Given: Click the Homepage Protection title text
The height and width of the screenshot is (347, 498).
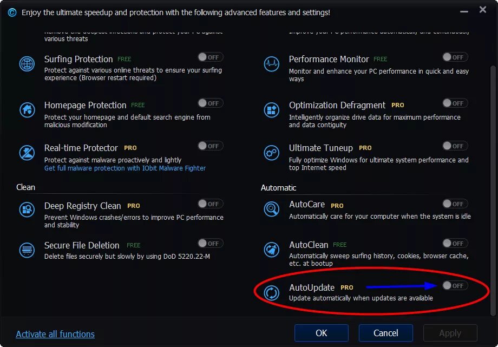Looking at the screenshot, I should (85, 105).
